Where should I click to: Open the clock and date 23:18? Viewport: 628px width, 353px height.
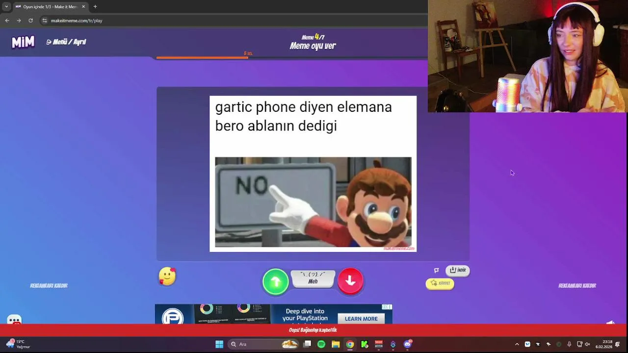pyautogui.click(x=604, y=344)
